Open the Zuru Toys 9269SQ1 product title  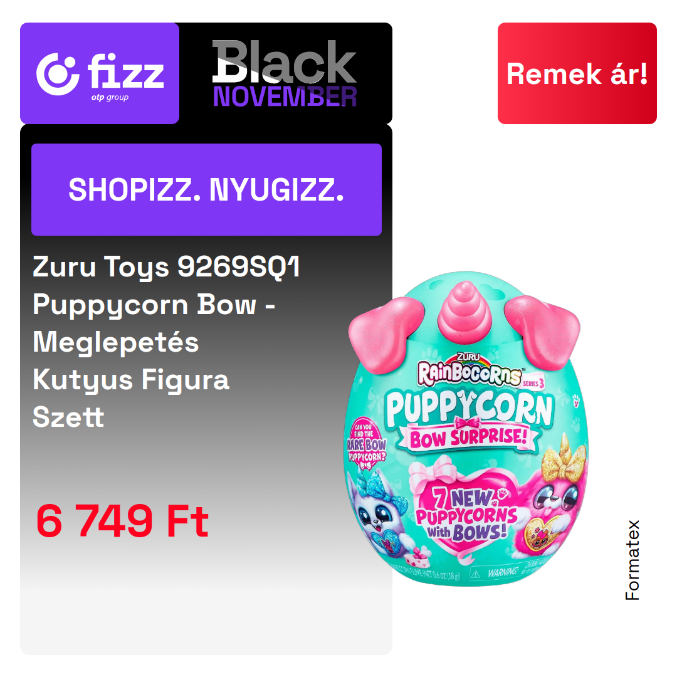click(166, 341)
